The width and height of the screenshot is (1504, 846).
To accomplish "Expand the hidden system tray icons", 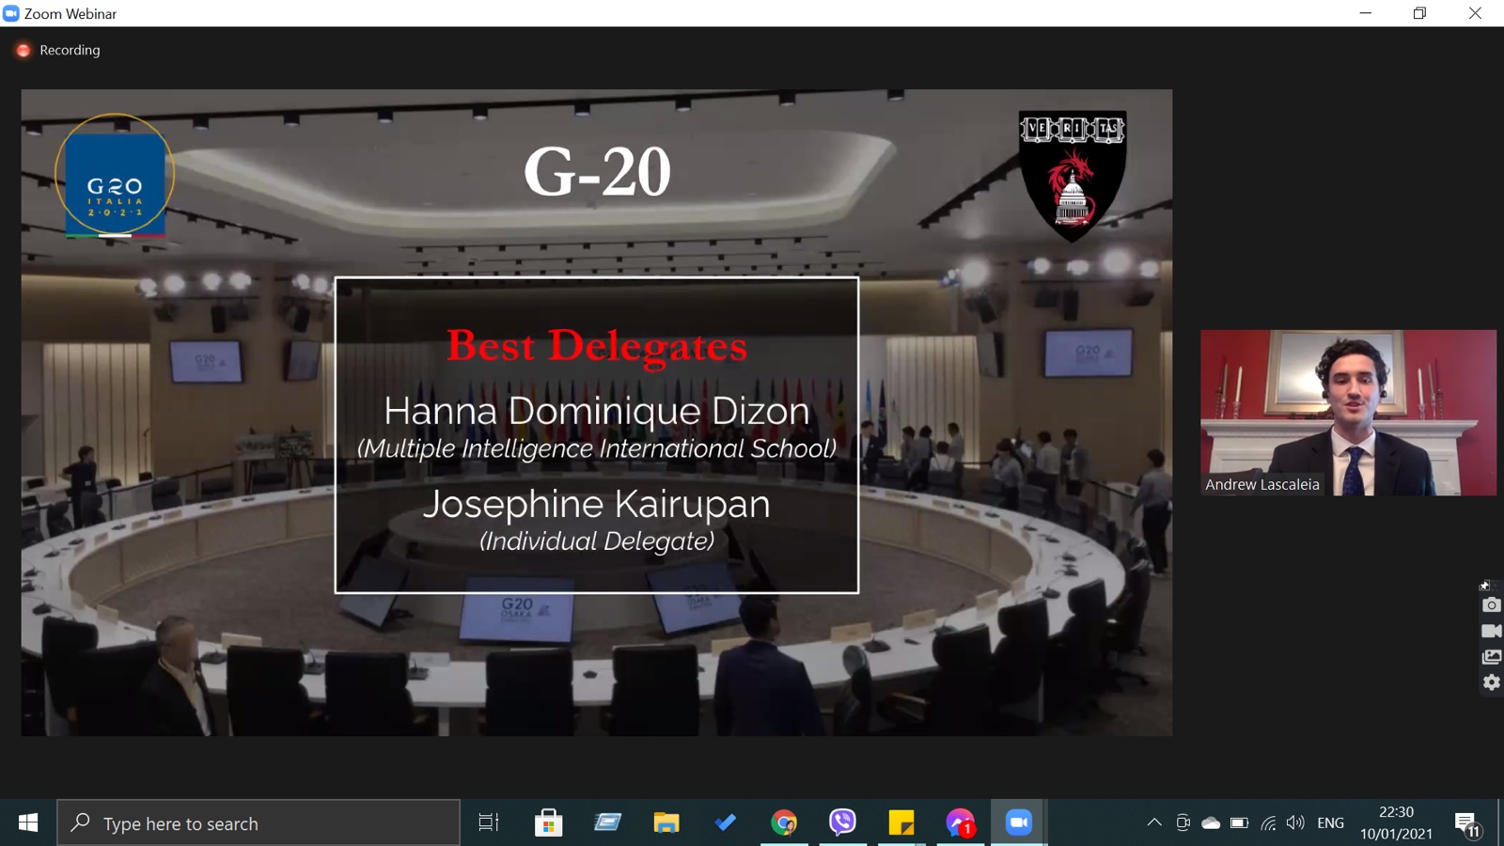I will tap(1154, 823).
